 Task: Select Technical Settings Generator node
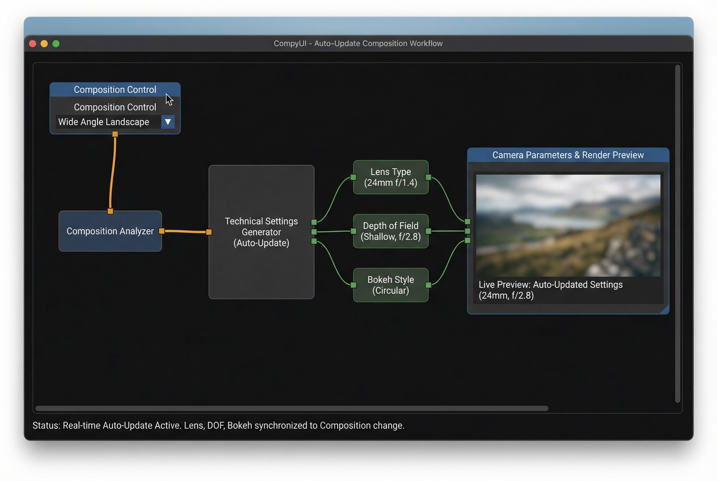pyautogui.click(x=261, y=232)
